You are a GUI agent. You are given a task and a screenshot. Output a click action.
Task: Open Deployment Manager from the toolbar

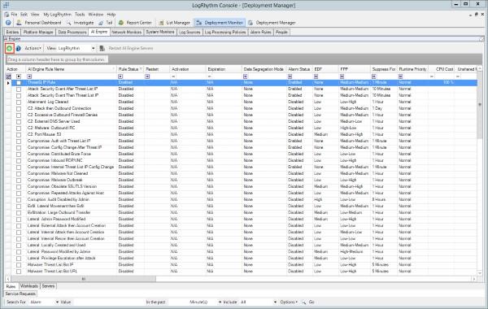pos(272,23)
